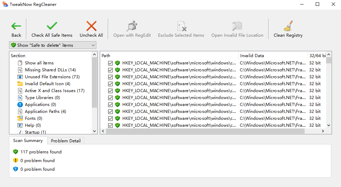Click the Check All Safe Items checkmark
Screen dimensions: 341x187
(52, 26)
